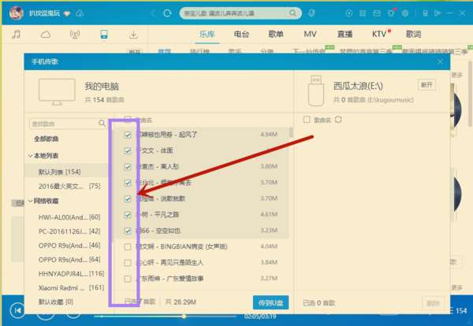
Task: Check the song 广东爱情故事
Action: [128, 279]
